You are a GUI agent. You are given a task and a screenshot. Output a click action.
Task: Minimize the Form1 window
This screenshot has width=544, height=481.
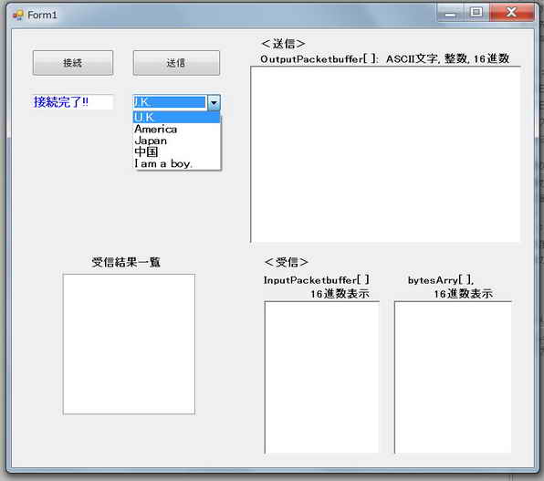(450, 14)
